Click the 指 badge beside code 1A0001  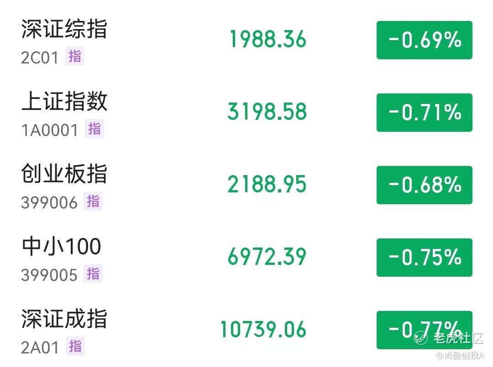coord(94,129)
